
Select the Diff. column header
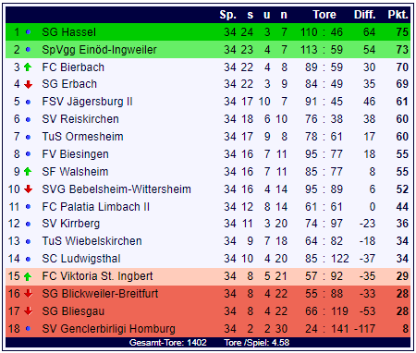point(365,15)
